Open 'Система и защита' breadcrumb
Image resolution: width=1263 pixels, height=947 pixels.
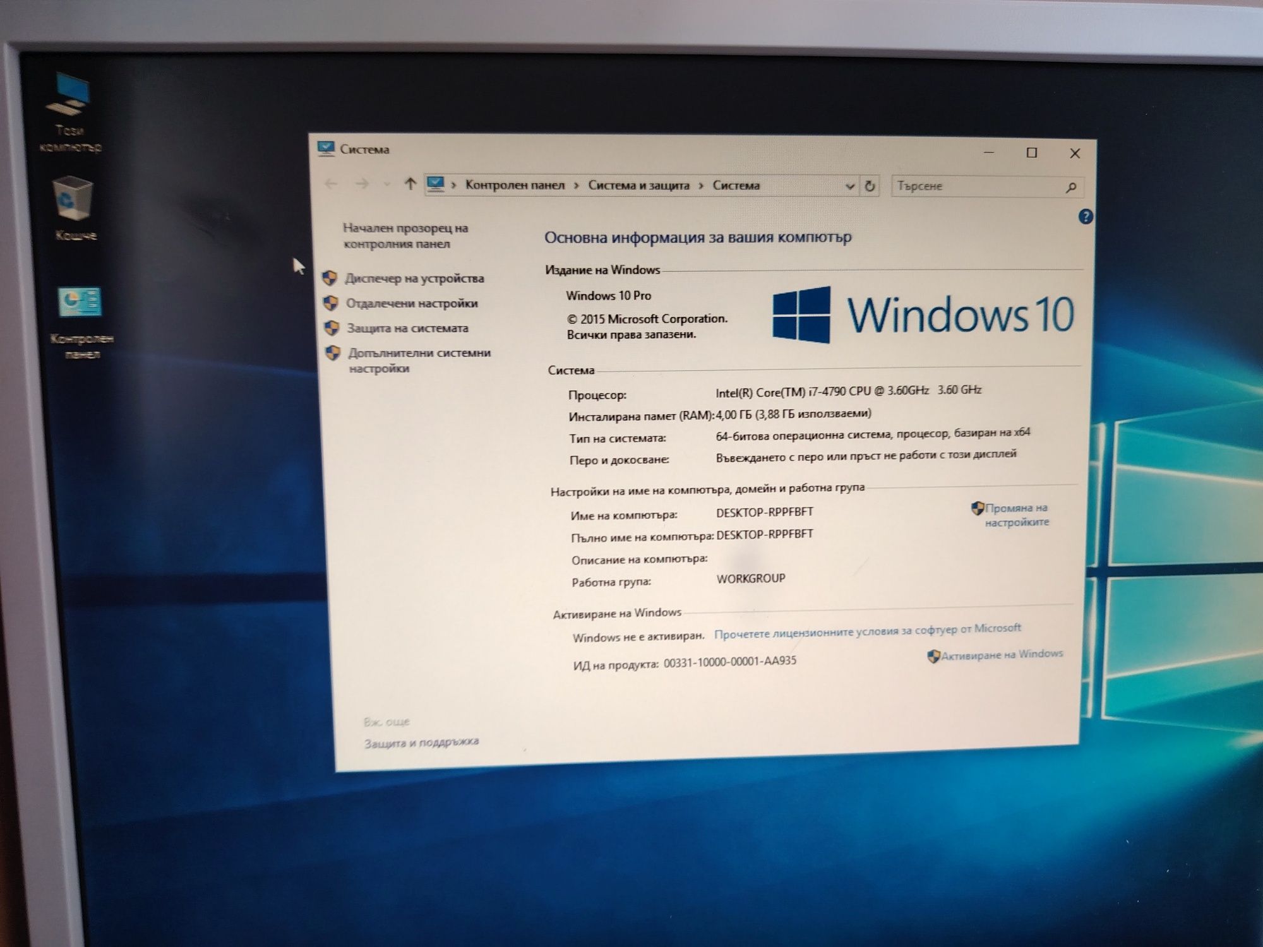pos(638,186)
